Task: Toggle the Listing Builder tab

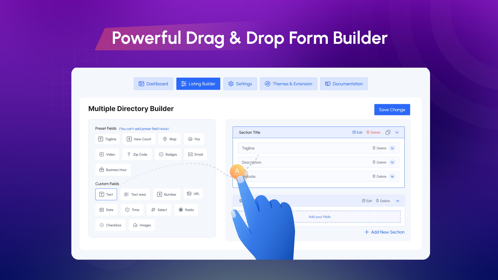Action: pos(198,83)
